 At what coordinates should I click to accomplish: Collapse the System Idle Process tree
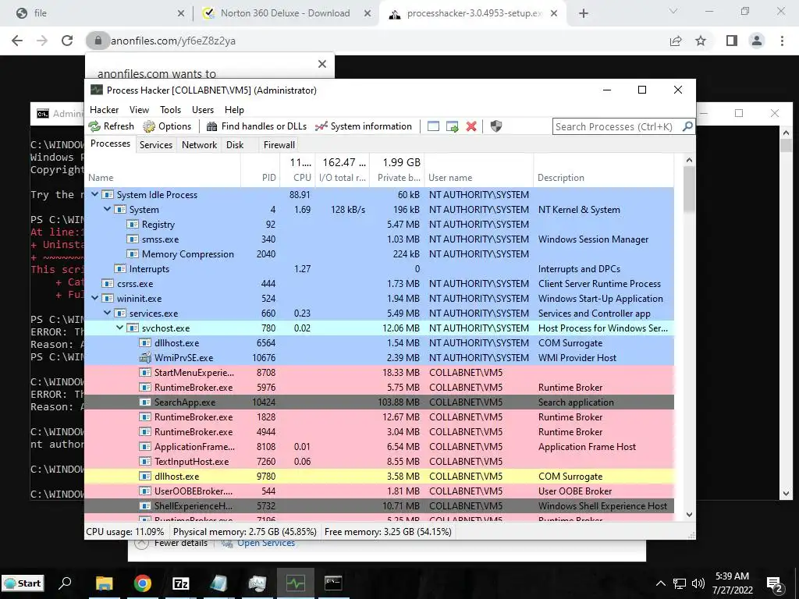pyautogui.click(x=94, y=194)
